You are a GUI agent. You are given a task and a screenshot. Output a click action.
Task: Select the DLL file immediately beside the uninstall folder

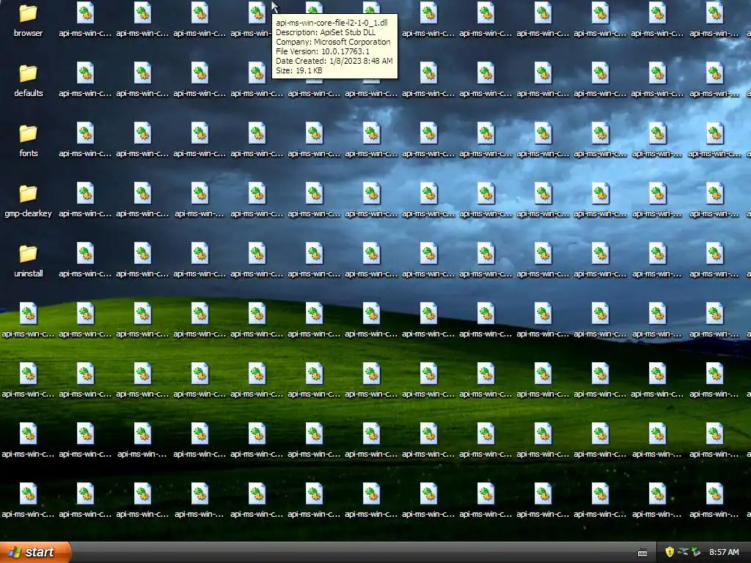pyautogui.click(x=85, y=262)
